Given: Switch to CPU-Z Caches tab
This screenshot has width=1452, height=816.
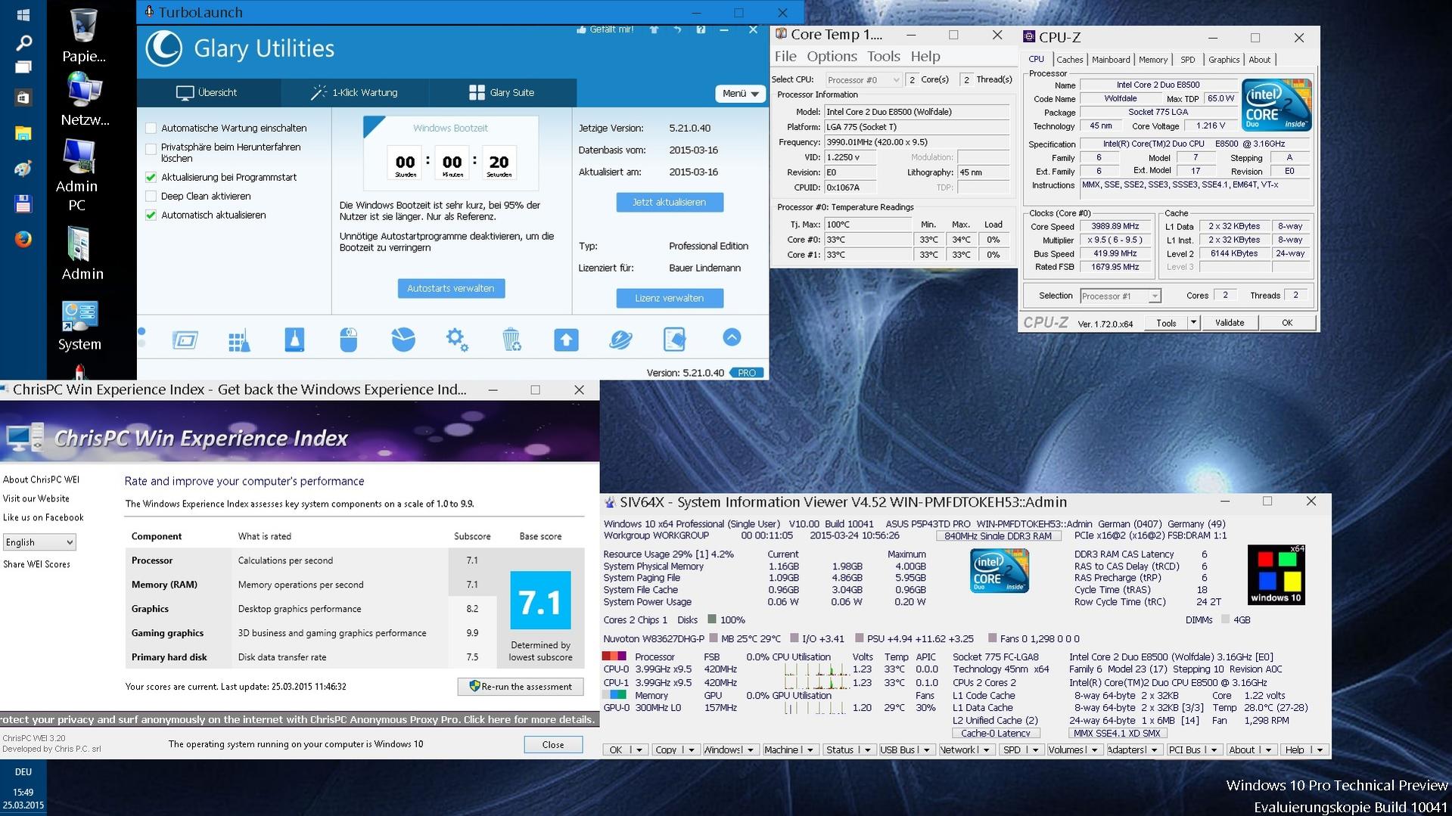Looking at the screenshot, I should click(x=1069, y=60).
